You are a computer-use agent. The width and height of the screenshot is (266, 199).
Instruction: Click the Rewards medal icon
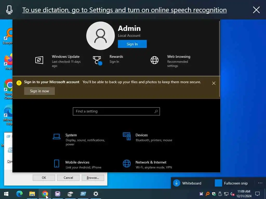pyautogui.click(x=97, y=60)
